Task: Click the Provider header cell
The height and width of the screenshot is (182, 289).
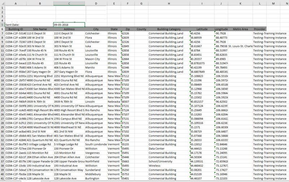Action: (x=259, y=29)
